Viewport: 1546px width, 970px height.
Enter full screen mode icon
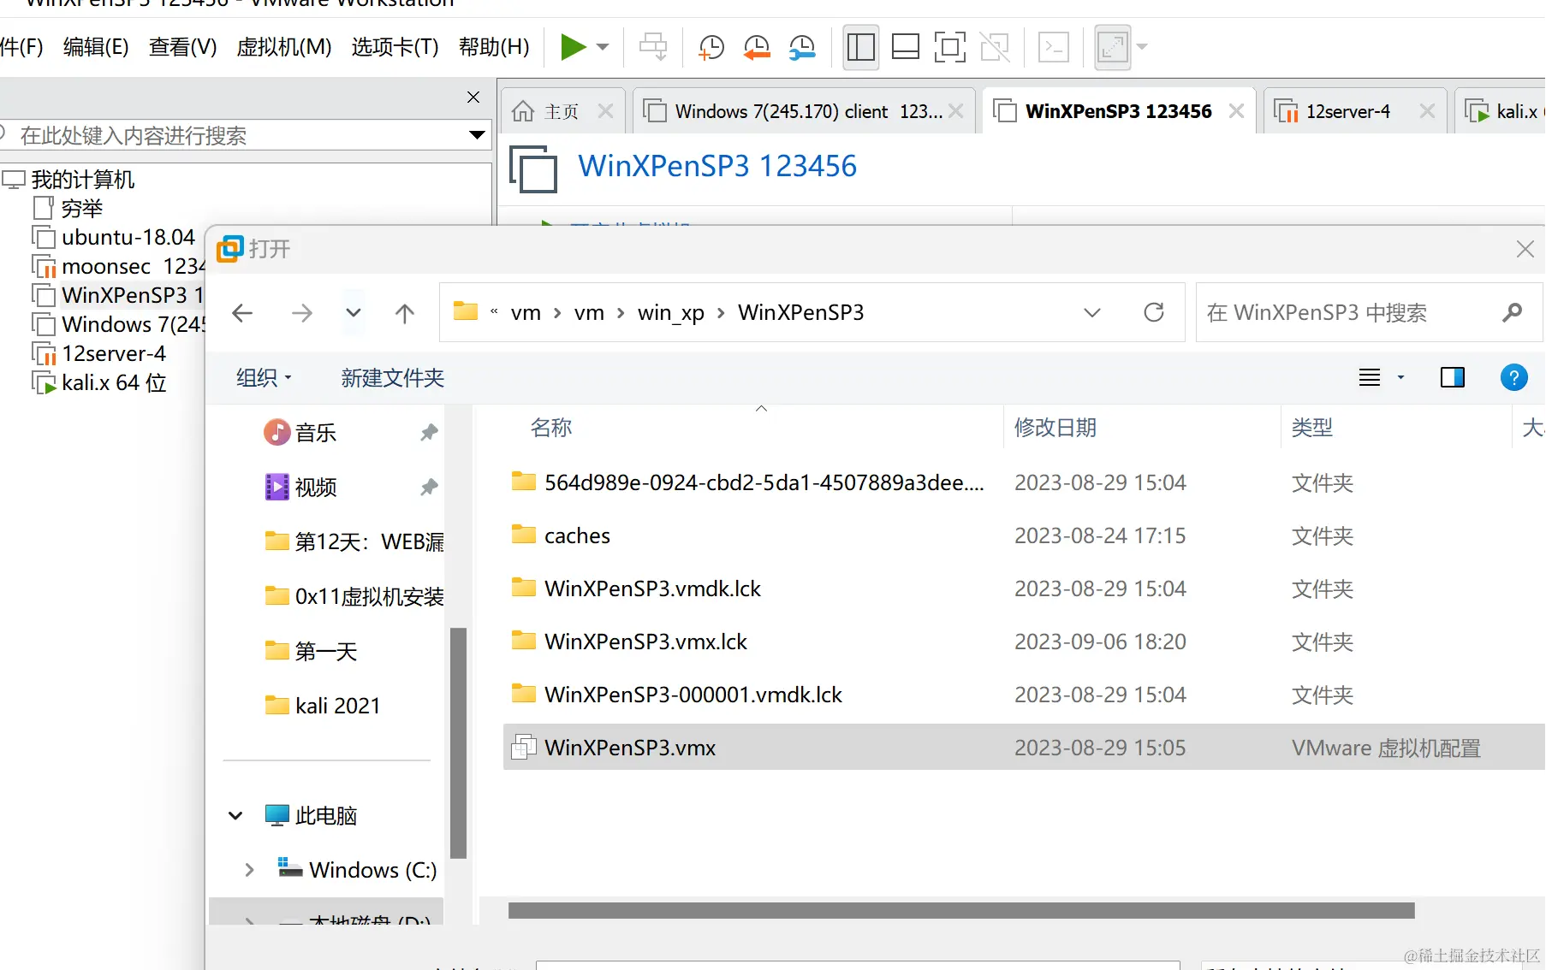click(949, 47)
